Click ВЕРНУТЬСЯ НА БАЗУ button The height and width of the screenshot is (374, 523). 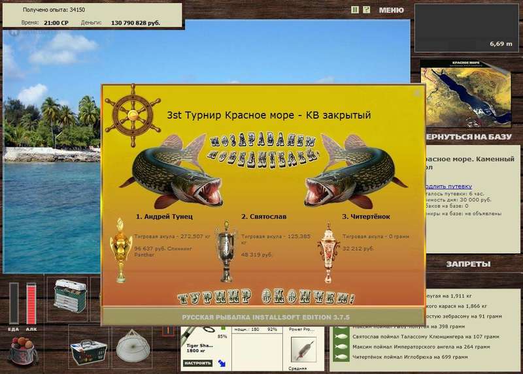pyautogui.click(x=468, y=136)
